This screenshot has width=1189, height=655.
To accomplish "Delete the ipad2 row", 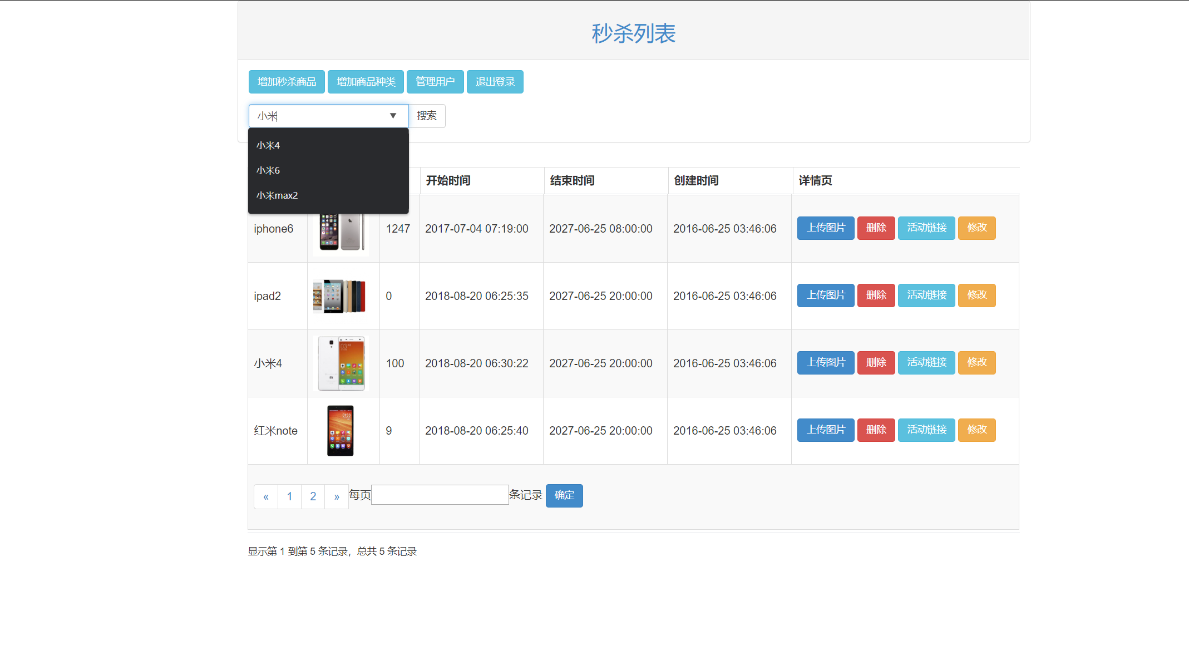I will click(876, 296).
